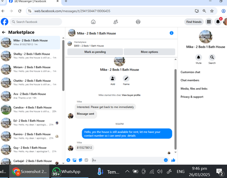
Task: Open the Facebook menu grid icon
Action: [x=209, y=22]
